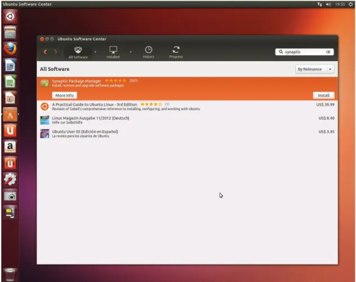
Task: Open the system gear session menu
Action: [x=351, y=4]
